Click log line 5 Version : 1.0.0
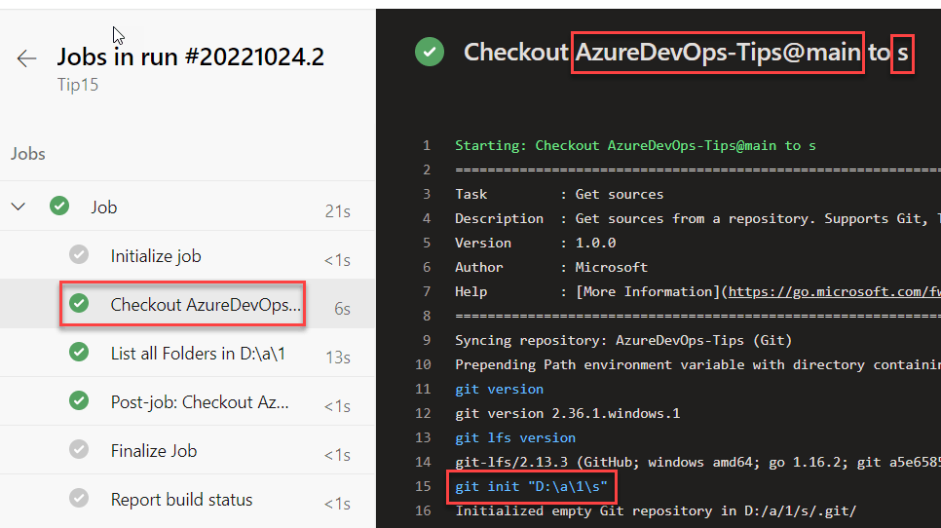This screenshot has height=528, width=941. point(536,243)
